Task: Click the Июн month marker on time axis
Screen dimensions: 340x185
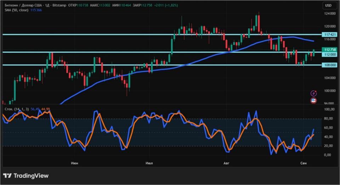Action: click(74, 163)
